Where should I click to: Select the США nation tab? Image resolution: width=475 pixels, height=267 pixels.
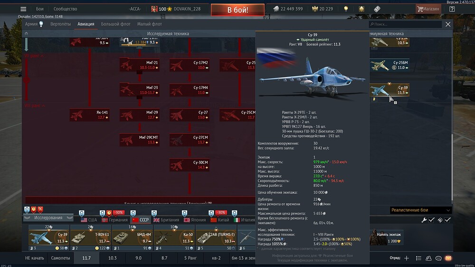(x=89, y=220)
